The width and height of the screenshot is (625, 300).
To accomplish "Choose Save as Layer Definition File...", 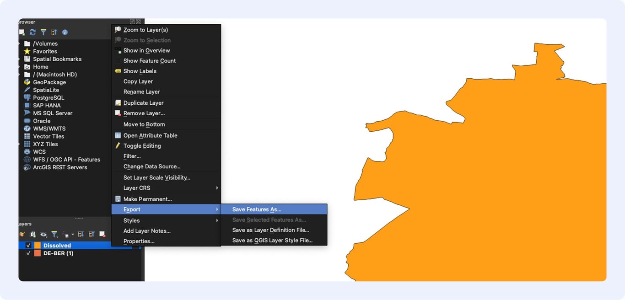I will 274,230.
